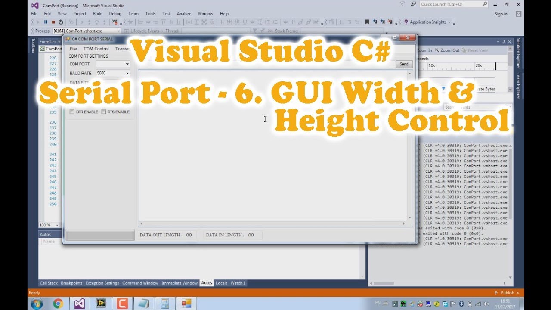Pause debugging with the Break All button
The height and width of the screenshot is (310, 551).
click(x=46, y=22)
